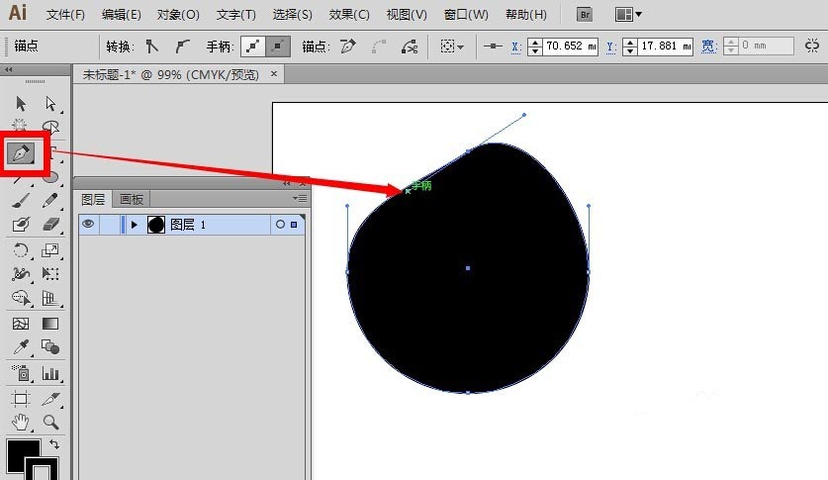Hide handles for multiple selected anchors
Image resolution: width=828 pixels, height=480 pixels.
click(x=277, y=47)
